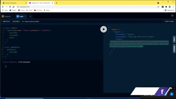The width and height of the screenshot is (176, 99).
Task: Open the Почта bookmark
Action: click(21, 10)
